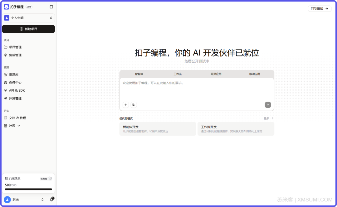
Task: Click 回到旧版 button
Action: (x=320, y=9)
